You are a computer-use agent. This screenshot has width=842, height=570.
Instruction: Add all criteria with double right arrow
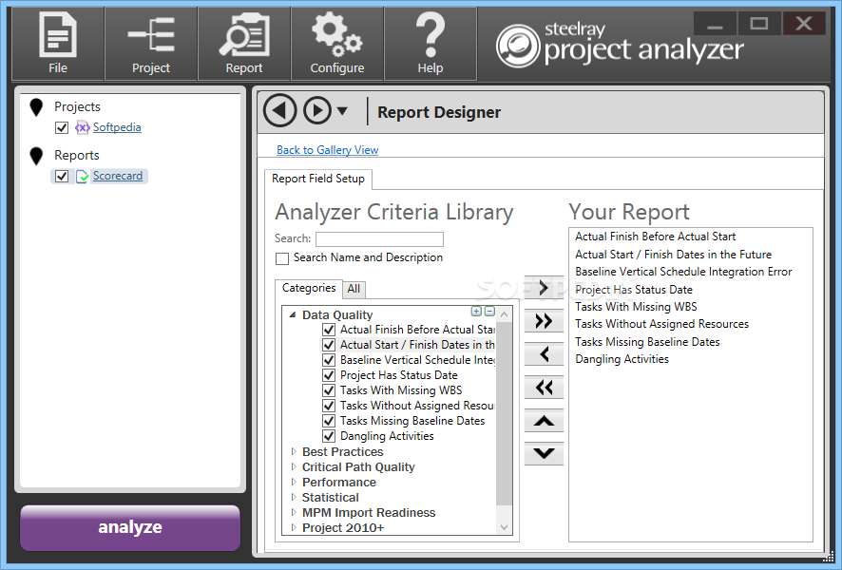tap(544, 321)
